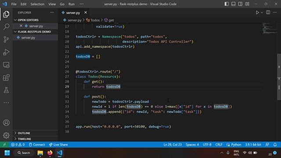Close the server.py editor tab
Screen dimensions: 281x158
pyautogui.click(x=86, y=13)
